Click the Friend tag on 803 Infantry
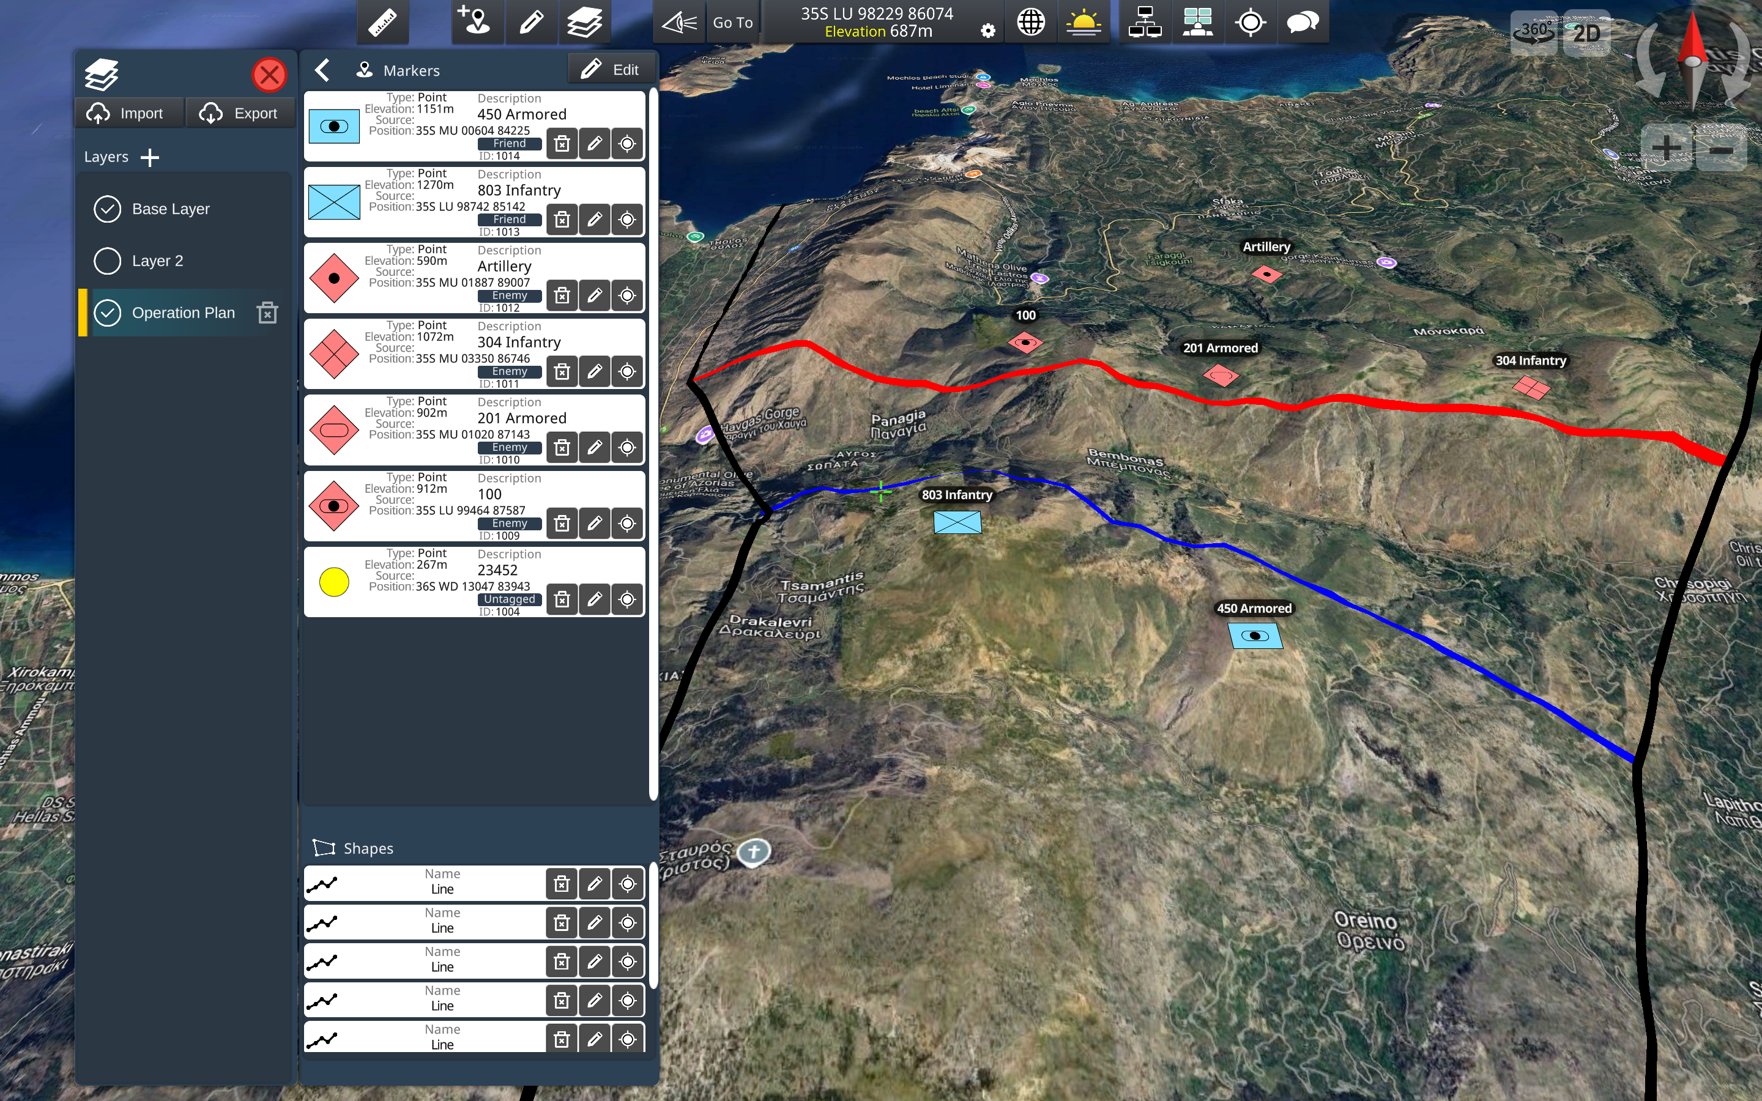Image resolution: width=1762 pixels, height=1101 pixels. (x=510, y=219)
